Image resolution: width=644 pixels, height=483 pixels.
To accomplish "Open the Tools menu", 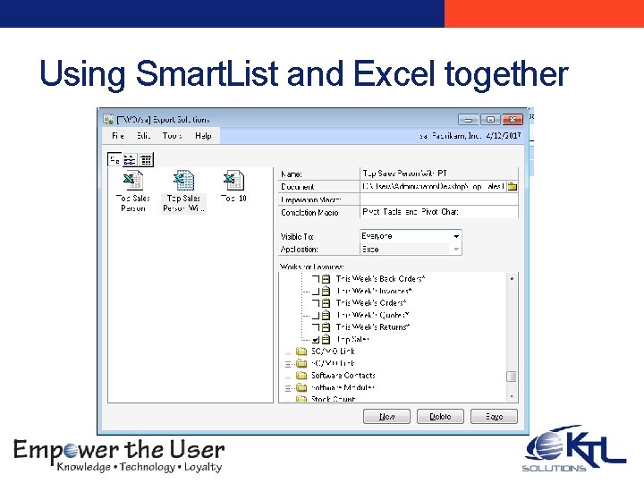I will 172,136.
